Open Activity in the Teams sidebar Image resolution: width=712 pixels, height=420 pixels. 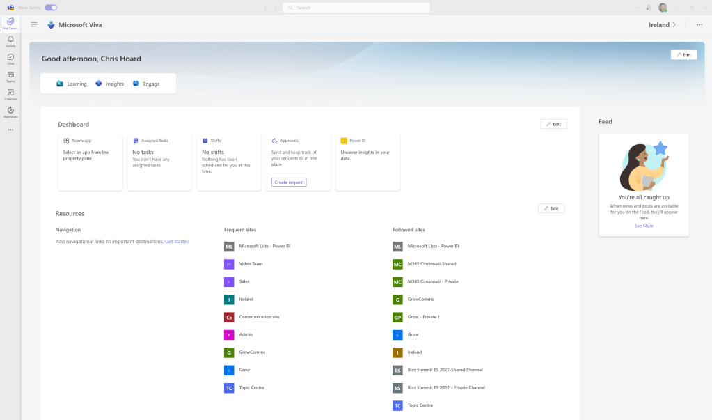click(10, 41)
